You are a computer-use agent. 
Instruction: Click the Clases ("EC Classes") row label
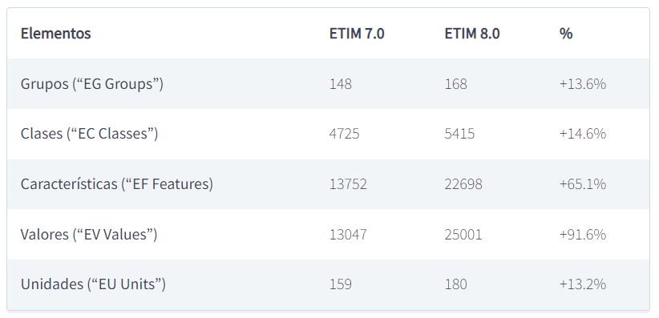(89, 134)
